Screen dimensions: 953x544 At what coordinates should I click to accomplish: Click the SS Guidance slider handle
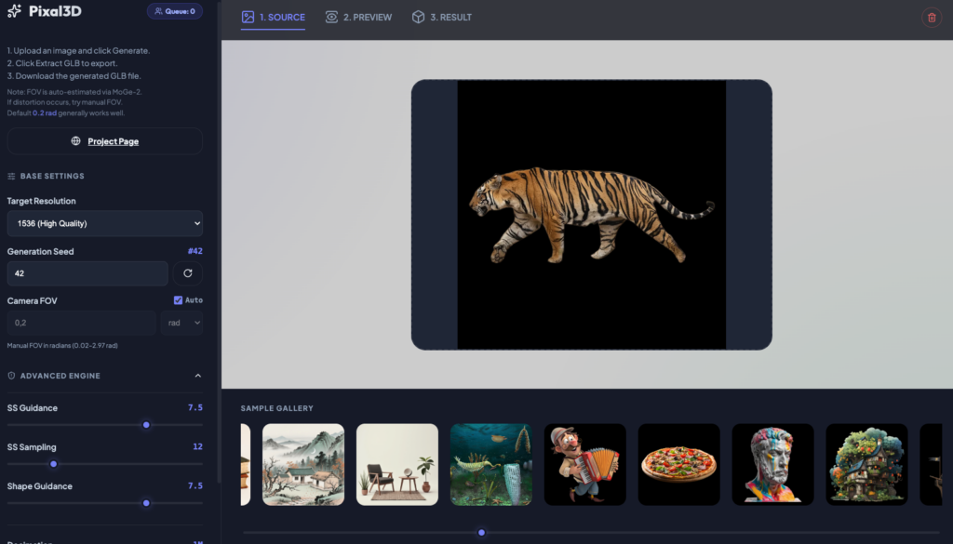146,425
